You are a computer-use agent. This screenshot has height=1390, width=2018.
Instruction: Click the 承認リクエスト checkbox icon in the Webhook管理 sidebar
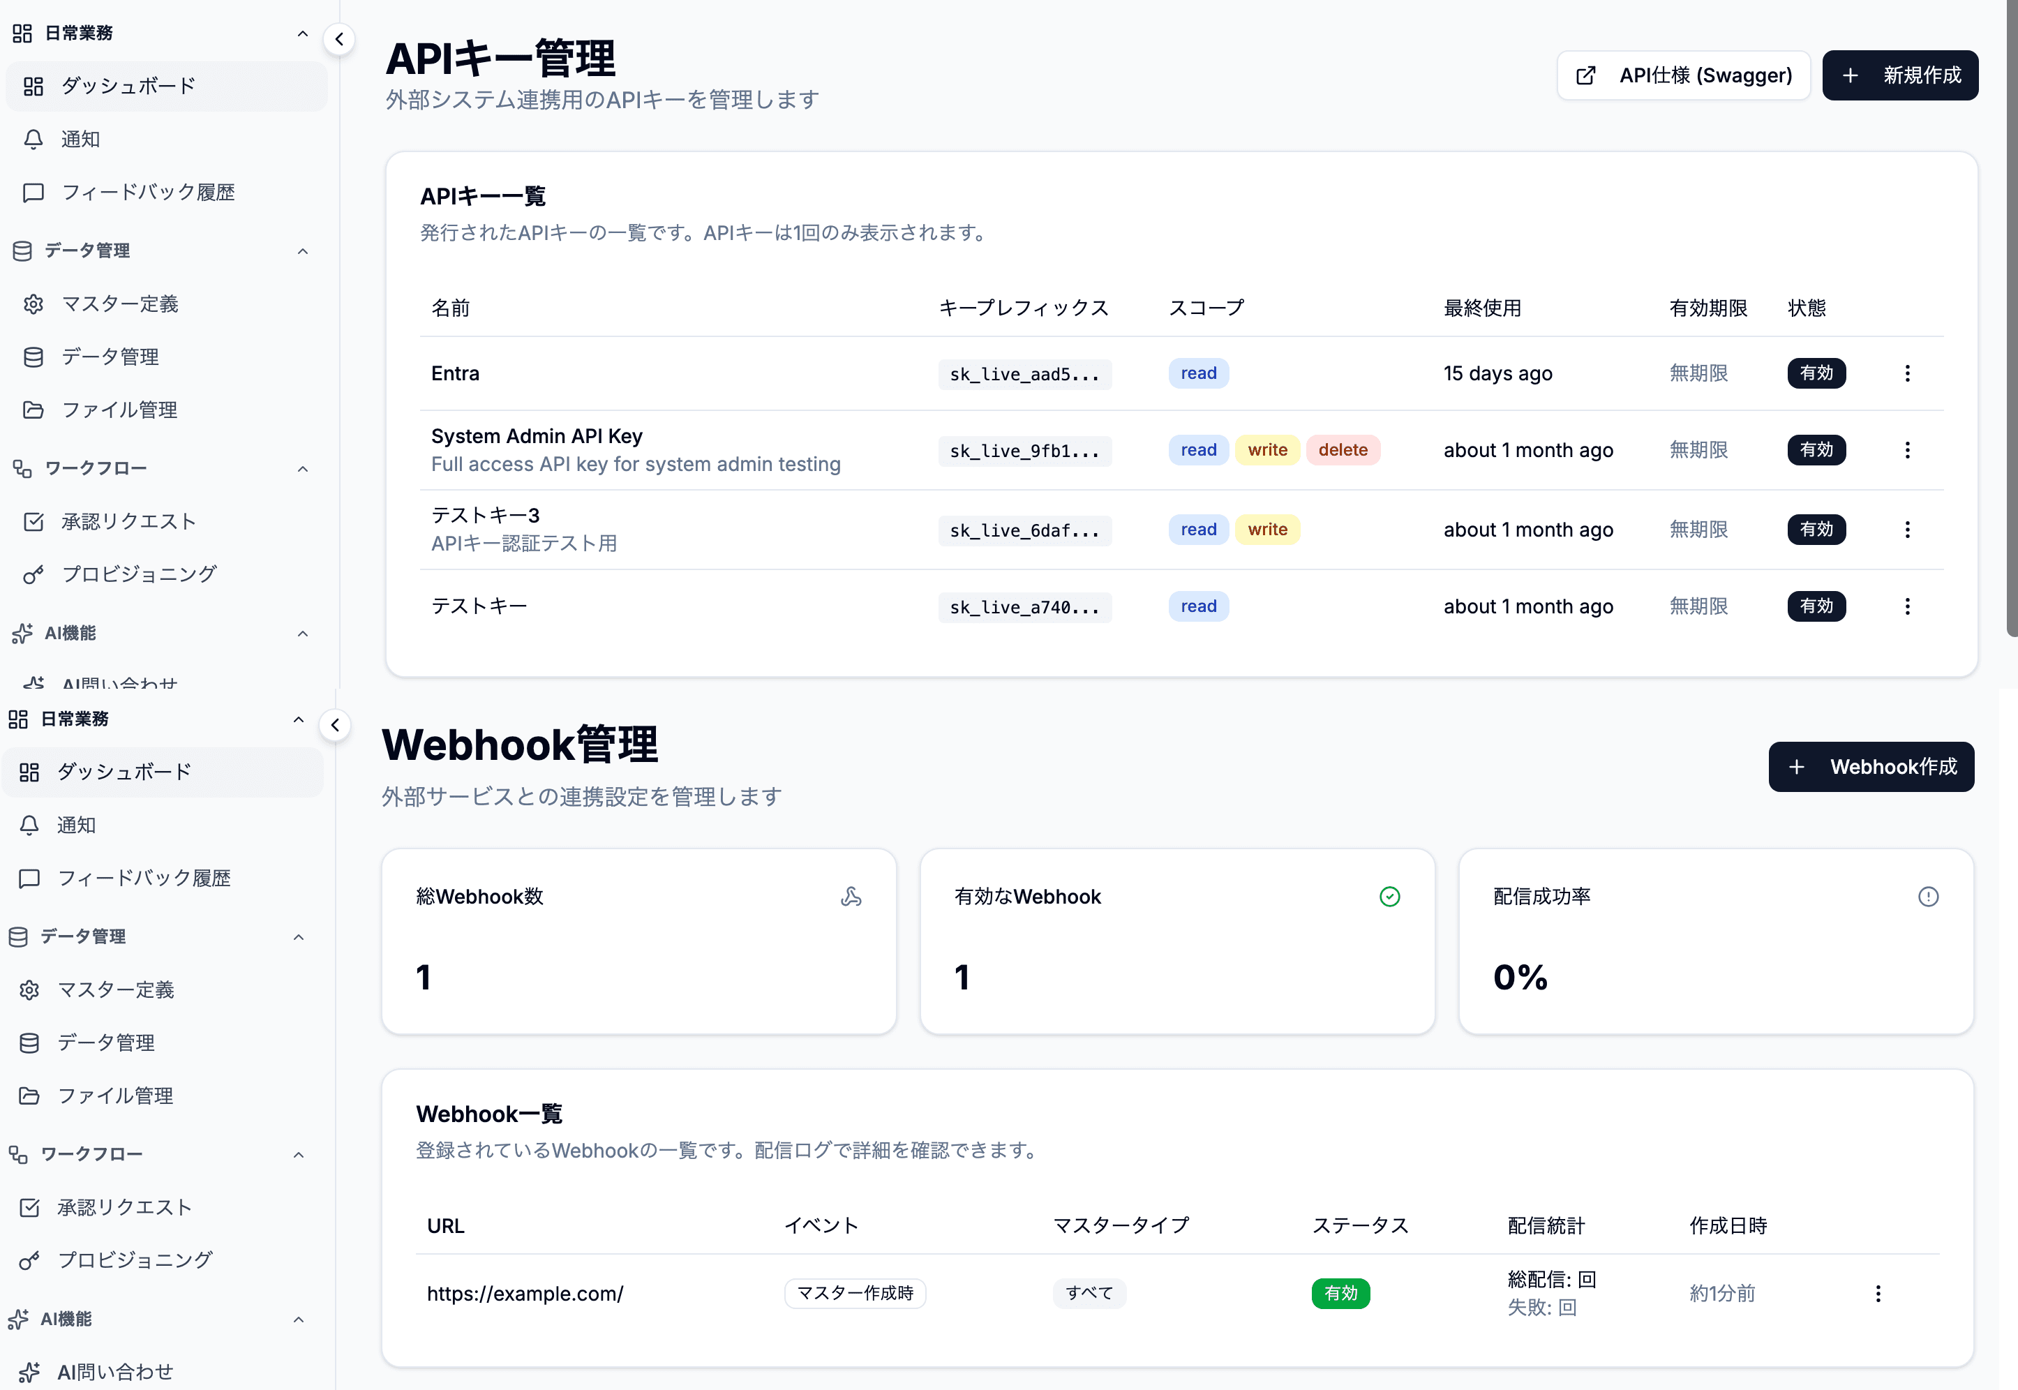(x=29, y=1208)
